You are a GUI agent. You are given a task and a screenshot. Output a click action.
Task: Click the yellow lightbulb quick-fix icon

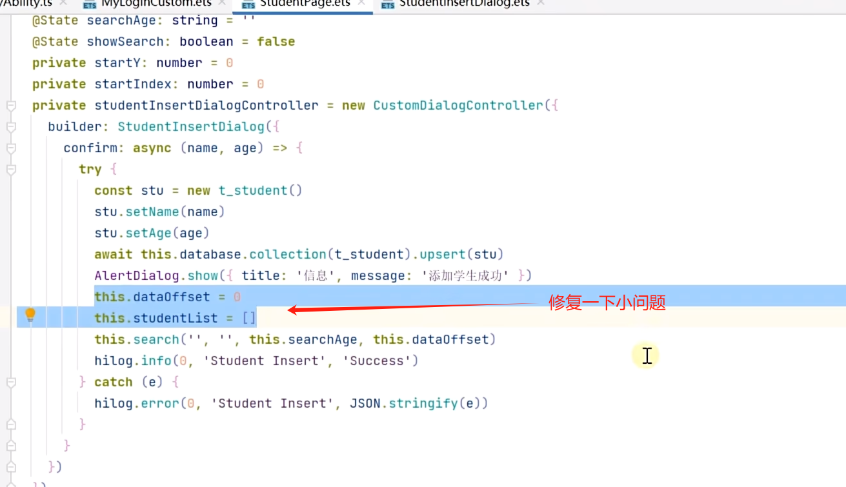(30, 315)
